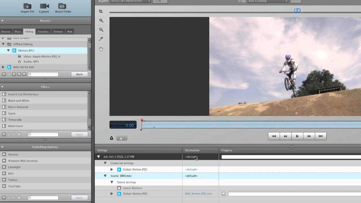Click the Publishing Options search field
Screen dimensions: 361x203
coord(43,198)
